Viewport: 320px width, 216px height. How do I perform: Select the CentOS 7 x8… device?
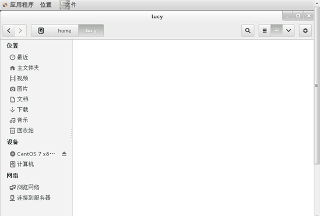pos(36,154)
